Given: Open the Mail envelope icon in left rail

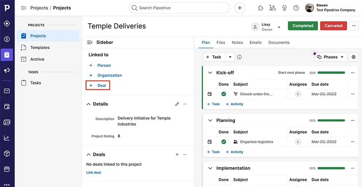Looking at the screenshot, I should coord(7,91).
